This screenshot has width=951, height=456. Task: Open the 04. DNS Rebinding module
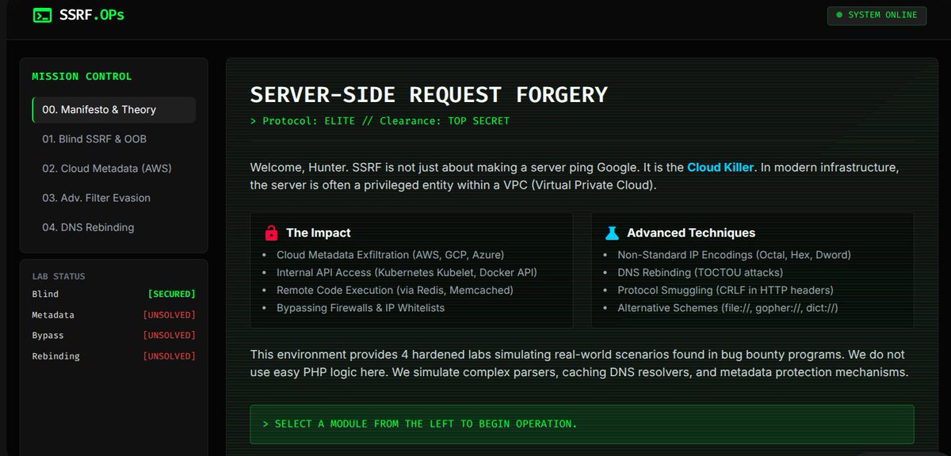[x=113, y=227]
